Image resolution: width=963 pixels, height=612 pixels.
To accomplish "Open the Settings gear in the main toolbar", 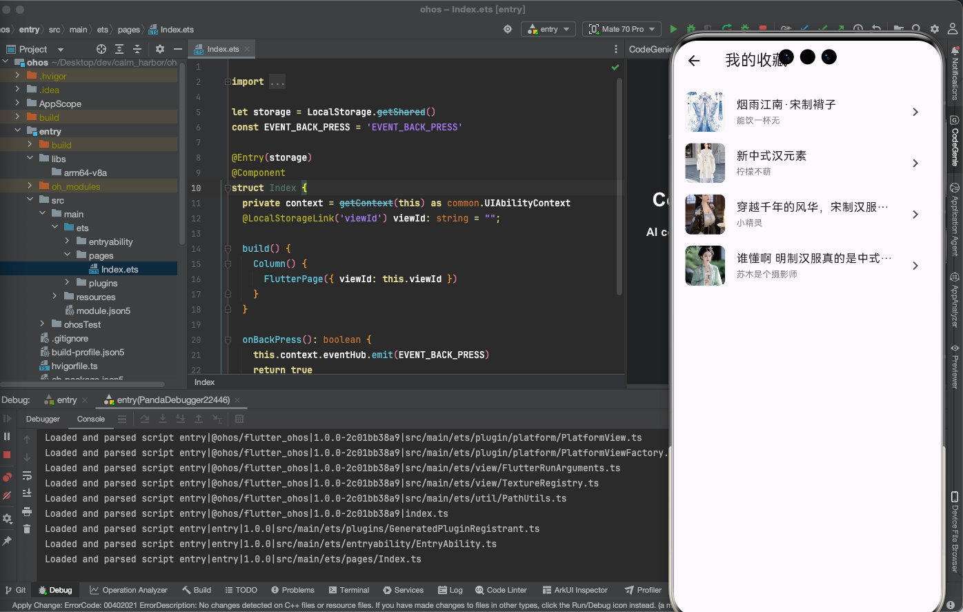I will point(933,29).
